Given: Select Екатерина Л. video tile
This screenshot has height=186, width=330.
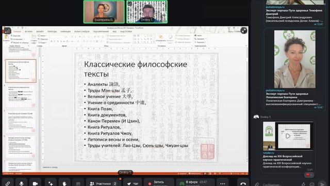Looking at the screenshot, I should pos(104,12).
